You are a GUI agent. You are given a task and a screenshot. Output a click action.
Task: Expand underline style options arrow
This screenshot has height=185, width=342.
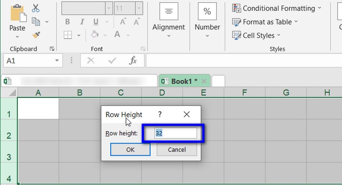pyautogui.click(x=107, y=22)
